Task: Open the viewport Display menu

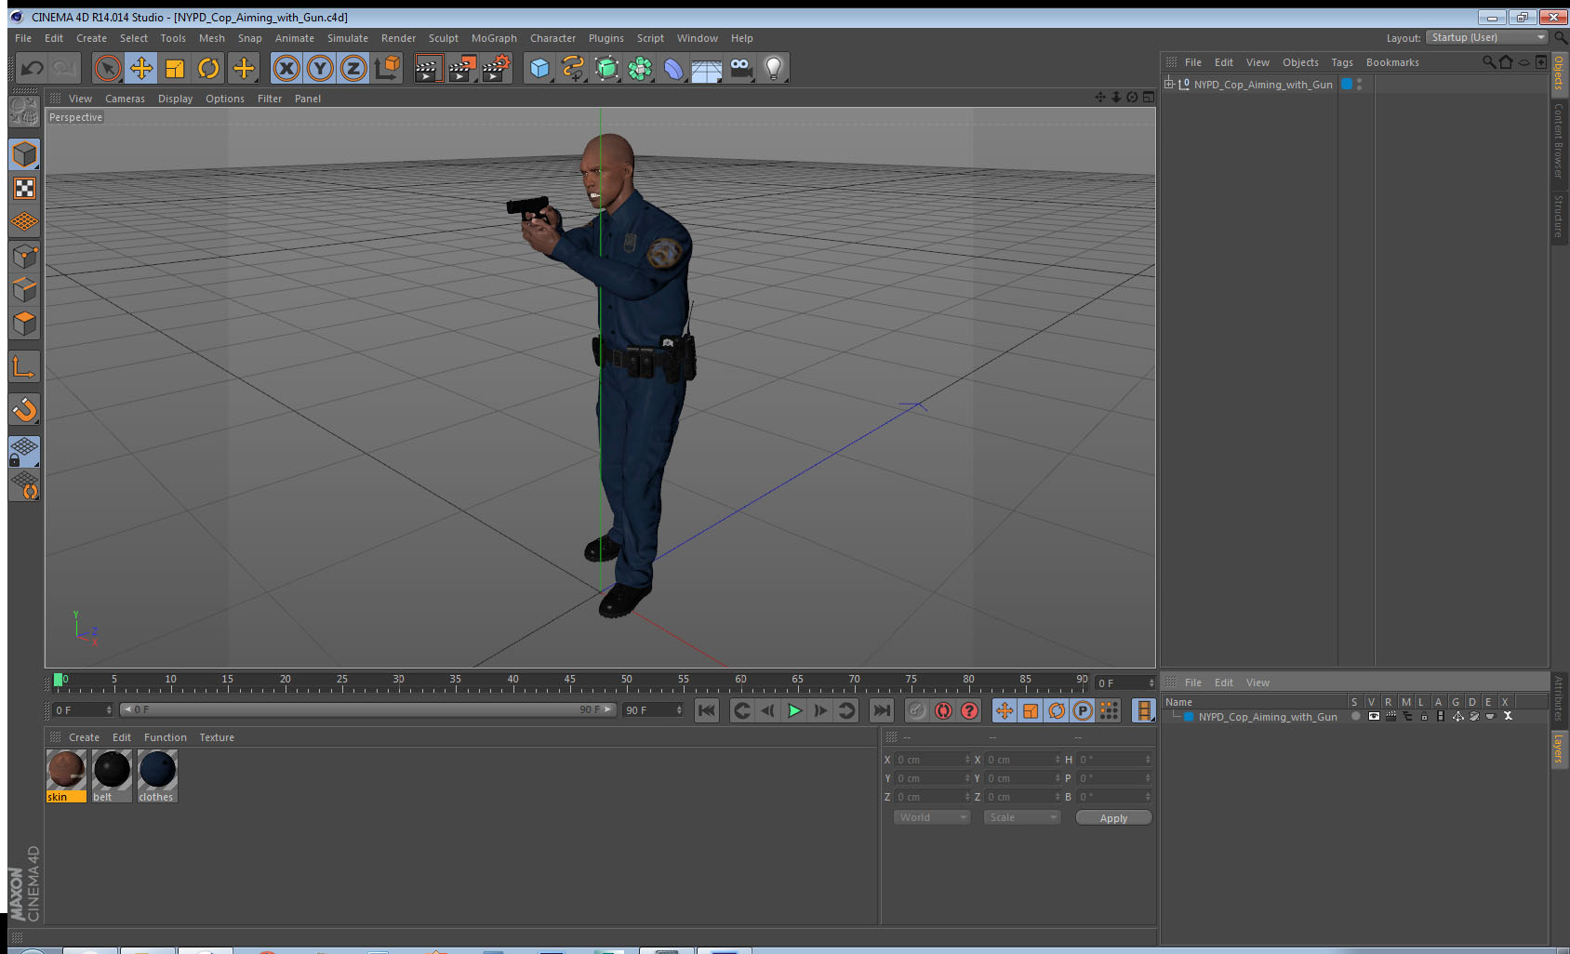Action: tap(175, 99)
